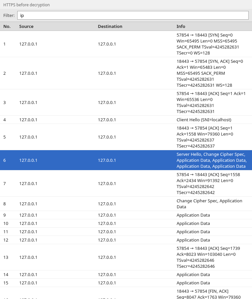The height and width of the screenshot is (299, 252).
Task: Click source 127.0.0.1 of packet 4
Action: click(28, 120)
